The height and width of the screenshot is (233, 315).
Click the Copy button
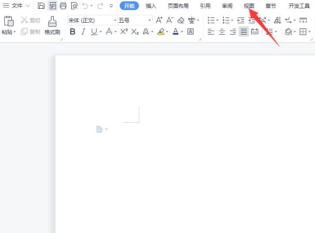tap(31, 31)
